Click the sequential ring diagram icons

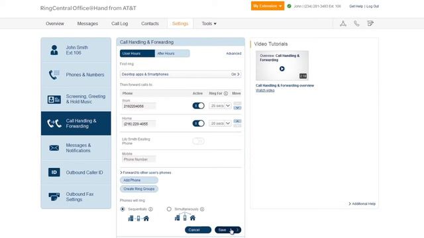tap(138, 218)
